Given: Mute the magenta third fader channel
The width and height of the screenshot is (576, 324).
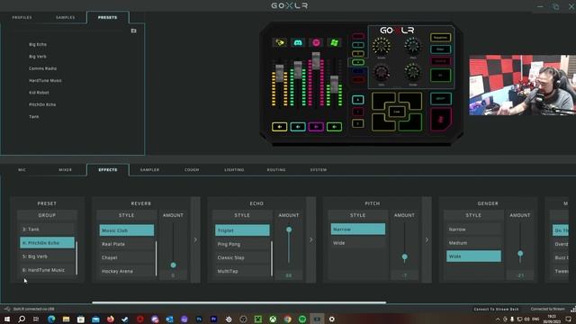Looking at the screenshot, I should [316, 127].
